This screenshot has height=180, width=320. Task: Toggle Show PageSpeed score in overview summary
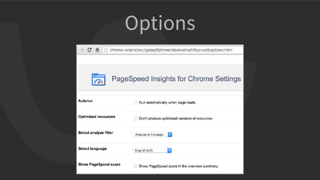[136, 166]
